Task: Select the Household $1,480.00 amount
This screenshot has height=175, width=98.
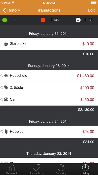Action: pos(86,76)
